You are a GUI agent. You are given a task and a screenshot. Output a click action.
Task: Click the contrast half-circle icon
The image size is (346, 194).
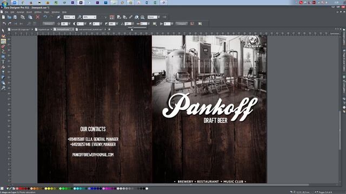point(75,24)
